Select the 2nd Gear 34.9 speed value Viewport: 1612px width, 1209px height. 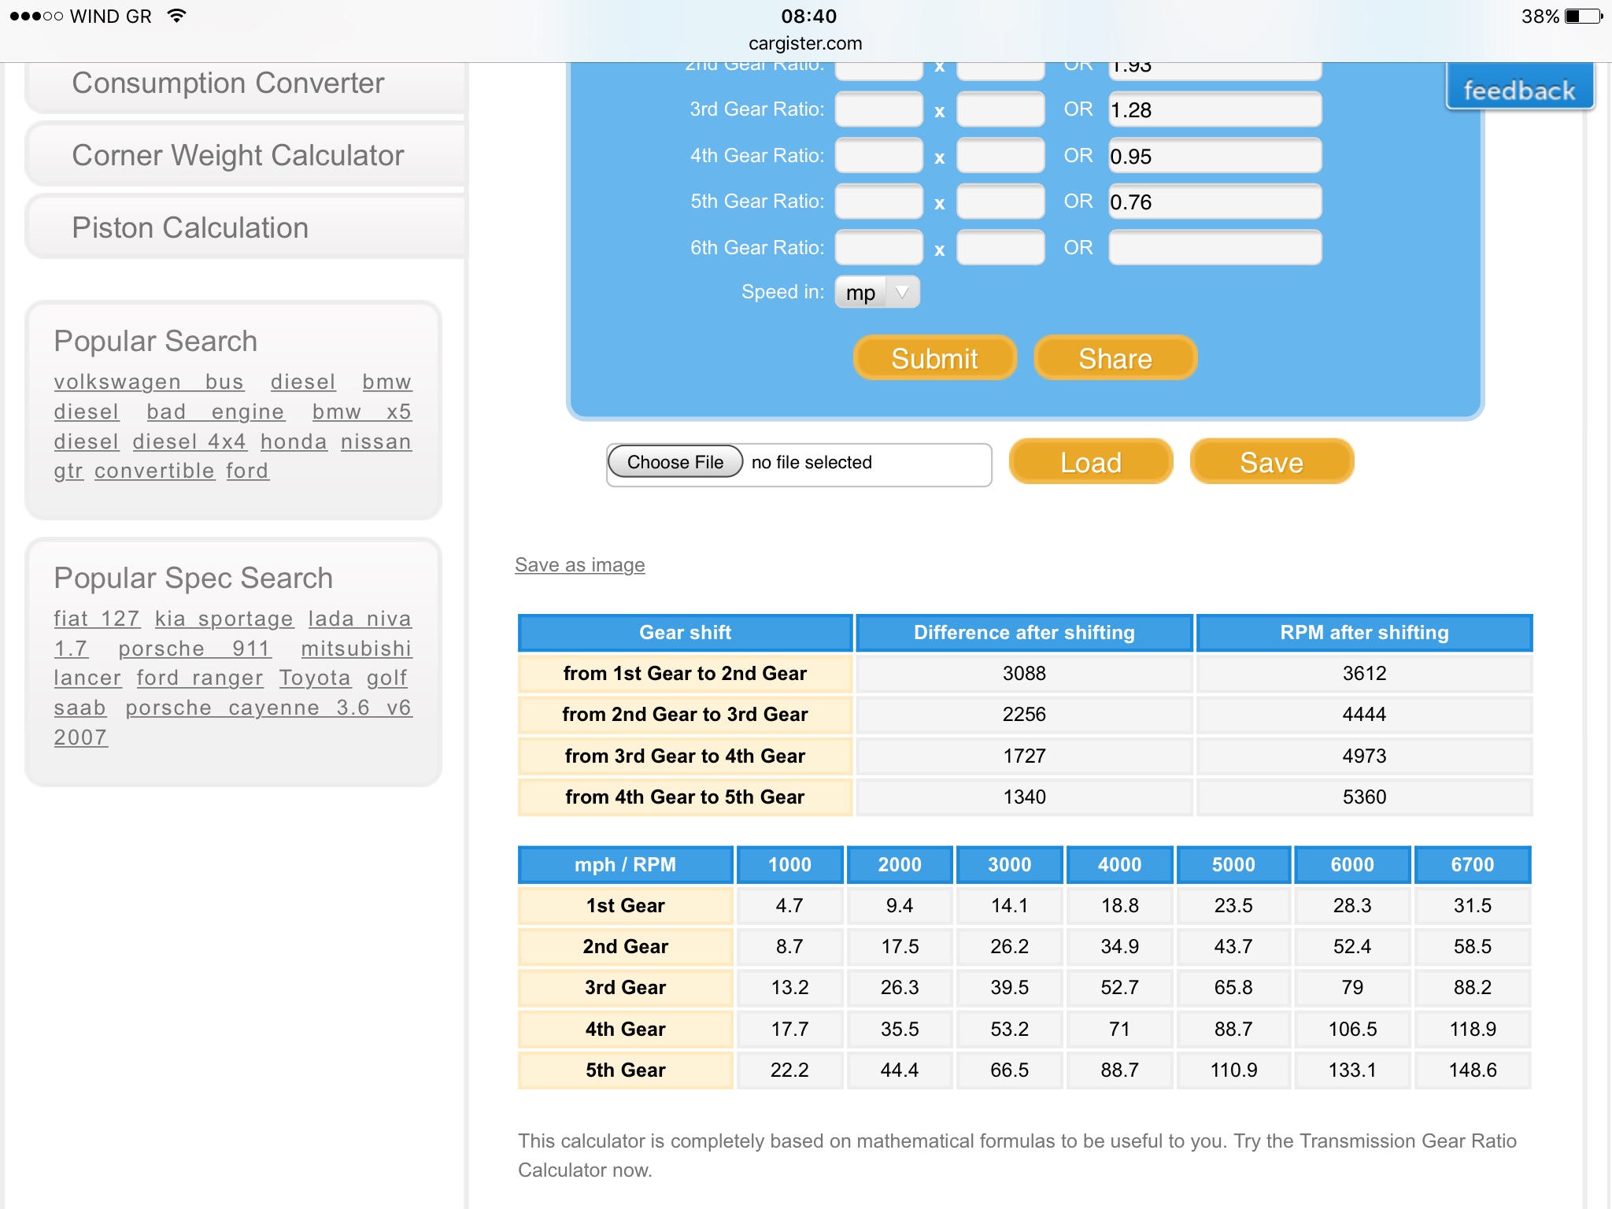(1119, 947)
